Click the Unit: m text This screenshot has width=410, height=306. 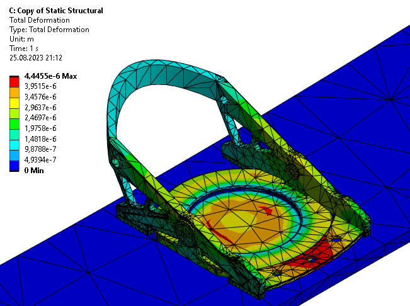coord(21,39)
